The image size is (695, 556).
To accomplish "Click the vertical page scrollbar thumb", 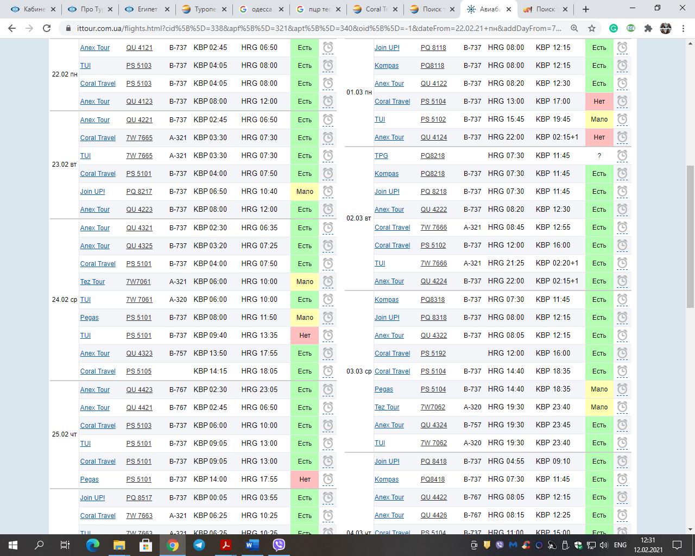I will coord(690,236).
